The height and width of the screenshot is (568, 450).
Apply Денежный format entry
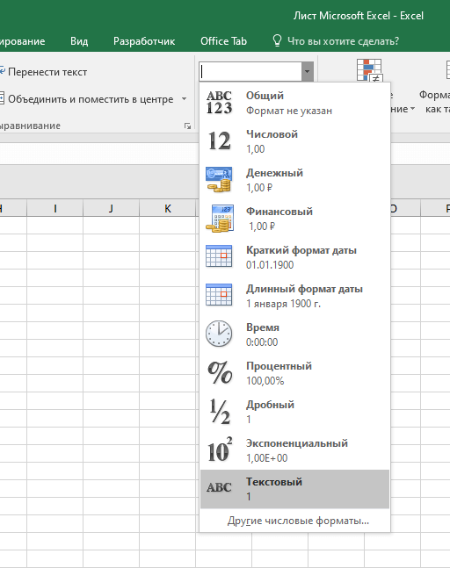pyautogui.click(x=294, y=180)
